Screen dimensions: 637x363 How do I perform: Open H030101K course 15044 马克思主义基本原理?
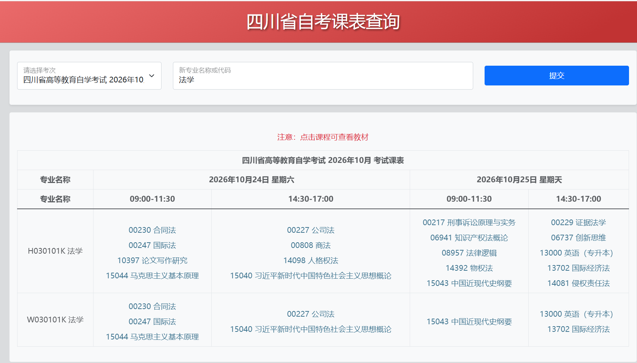[152, 276]
